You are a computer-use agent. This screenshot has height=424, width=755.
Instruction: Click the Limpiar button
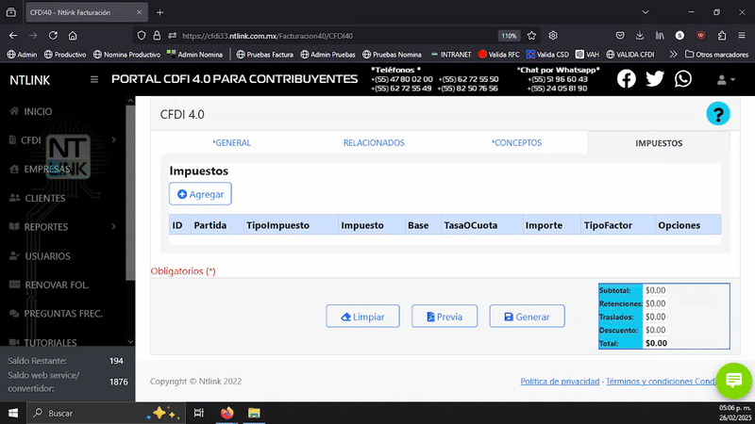click(x=362, y=317)
